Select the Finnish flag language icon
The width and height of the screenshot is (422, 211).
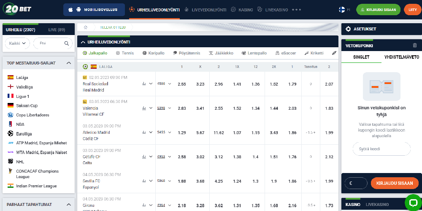tap(341, 9)
